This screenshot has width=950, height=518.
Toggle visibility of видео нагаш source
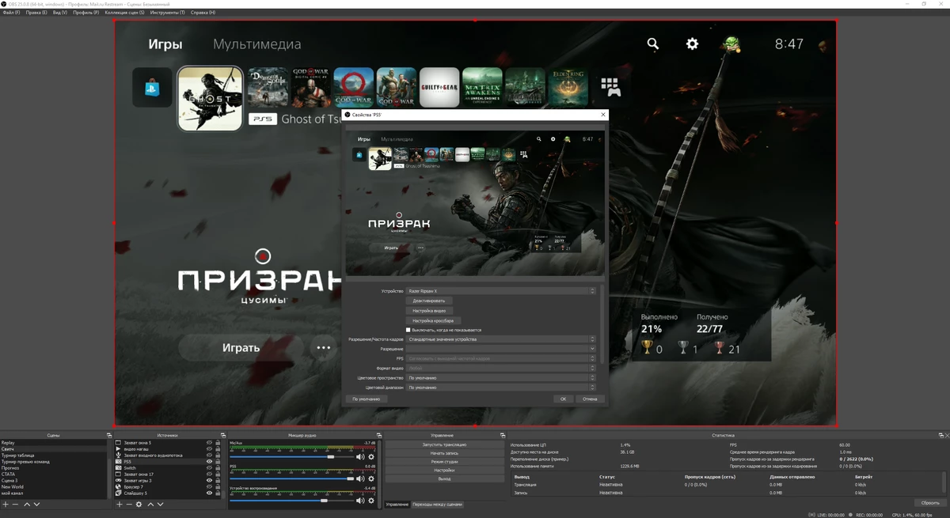pyautogui.click(x=210, y=449)
